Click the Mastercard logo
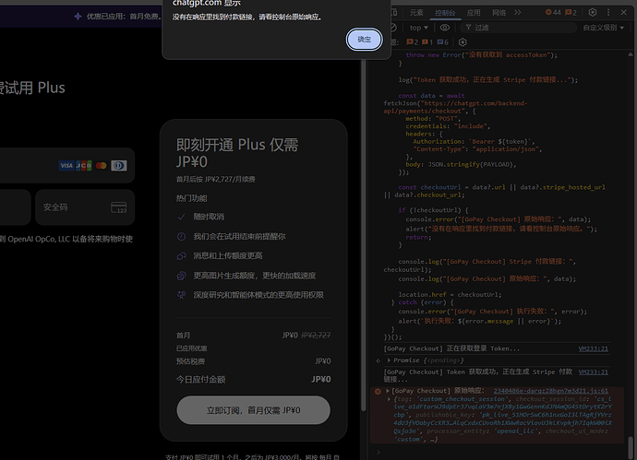Viewport: 637px width, 460px height. tap(102, 166)
